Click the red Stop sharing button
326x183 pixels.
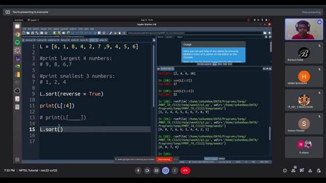[x=164, y=159]
